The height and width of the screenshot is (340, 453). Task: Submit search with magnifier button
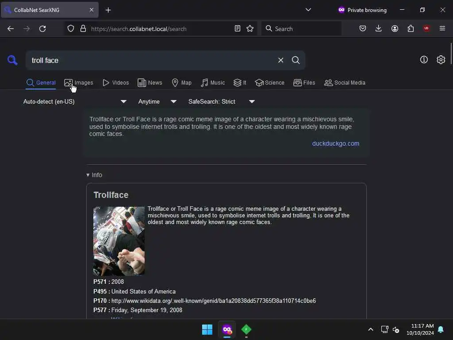click(x=296, y=60)
